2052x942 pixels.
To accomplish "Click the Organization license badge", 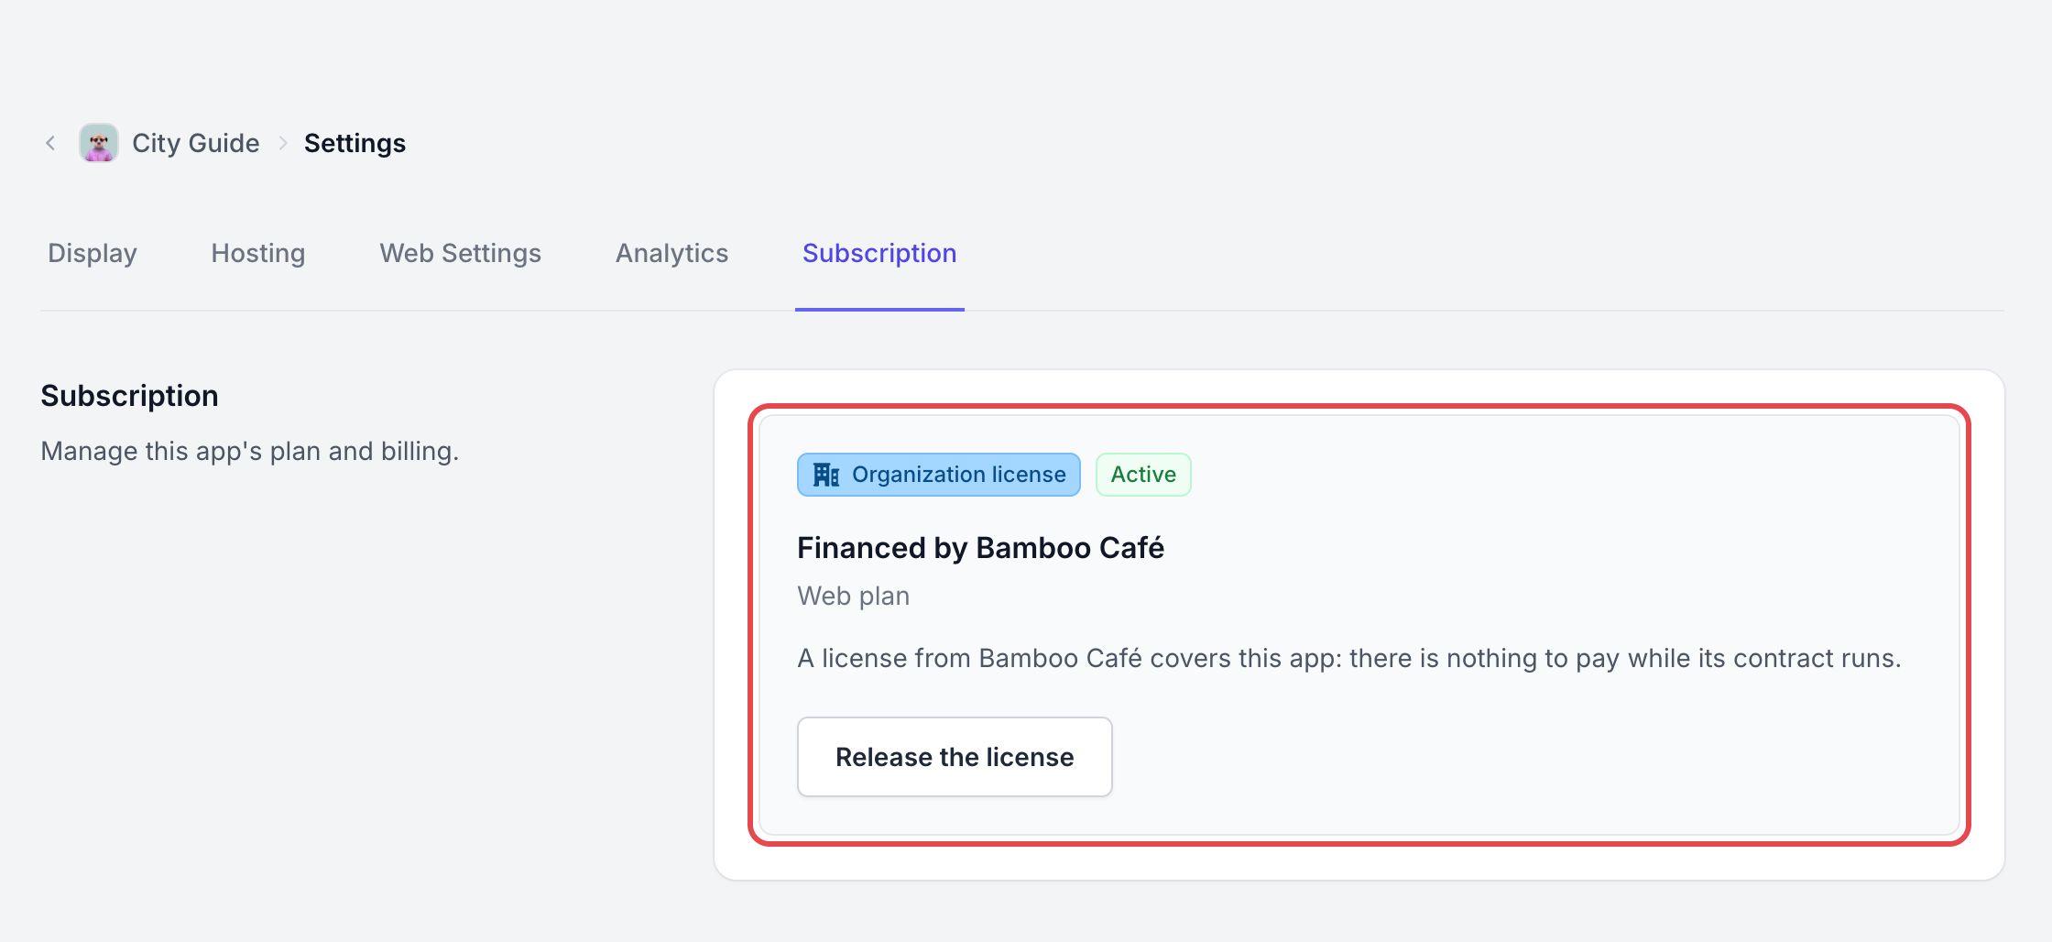I will coord(939,475).
